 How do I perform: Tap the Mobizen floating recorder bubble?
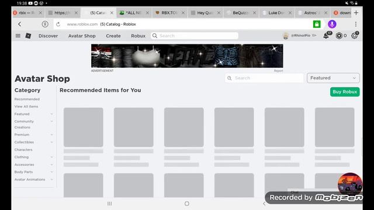tap(350, 184)
